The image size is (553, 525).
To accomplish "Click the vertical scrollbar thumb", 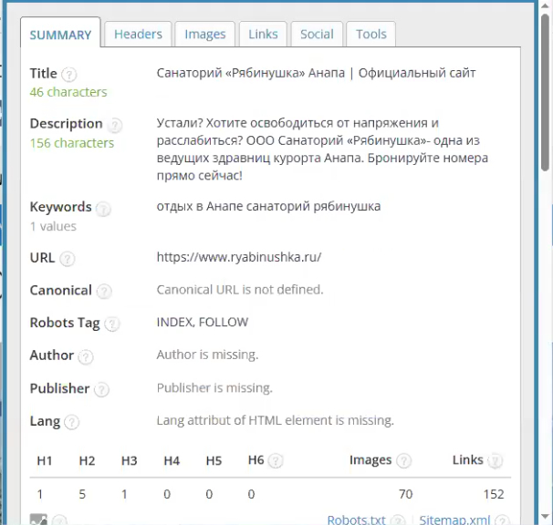I will click(x=546, y=92).
